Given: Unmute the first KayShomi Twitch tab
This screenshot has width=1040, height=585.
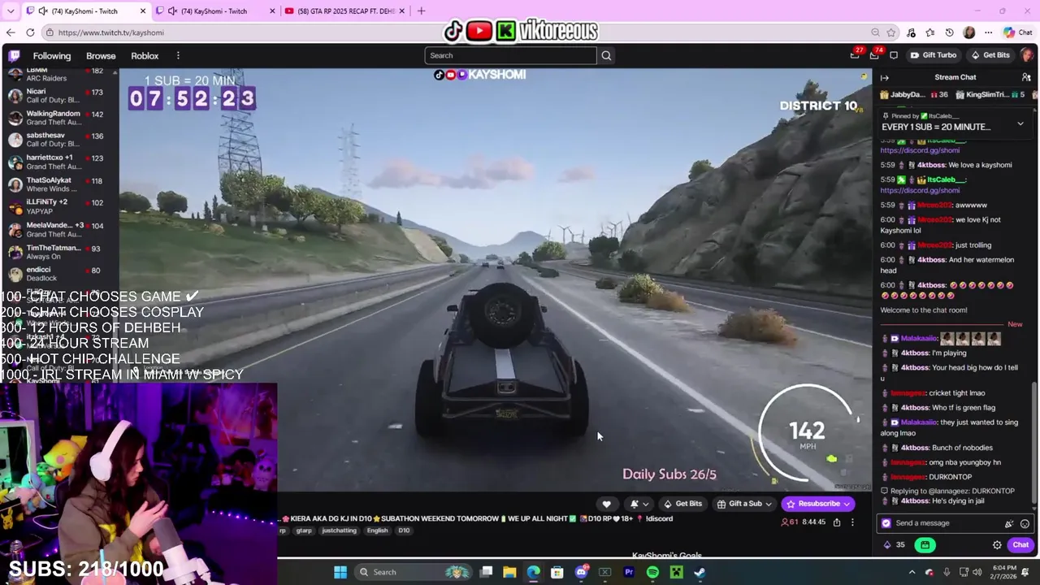Looking at the screenshot, I should 42,11.
